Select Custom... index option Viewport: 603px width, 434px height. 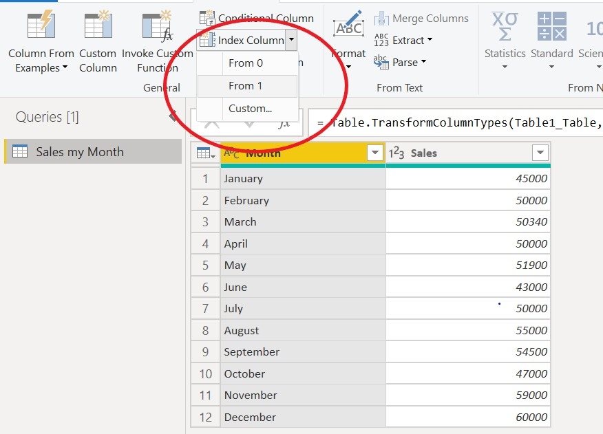pyautogui.click(x=250, y=109)
